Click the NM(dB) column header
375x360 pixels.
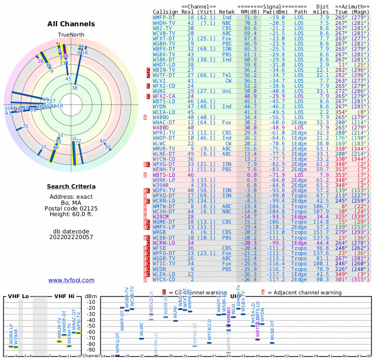[x=249, y=12]
